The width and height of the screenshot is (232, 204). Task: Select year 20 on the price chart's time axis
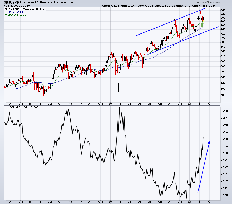(x=110, y=104)
